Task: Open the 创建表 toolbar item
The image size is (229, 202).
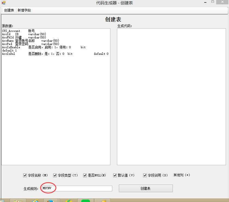Action: point(9,10)
